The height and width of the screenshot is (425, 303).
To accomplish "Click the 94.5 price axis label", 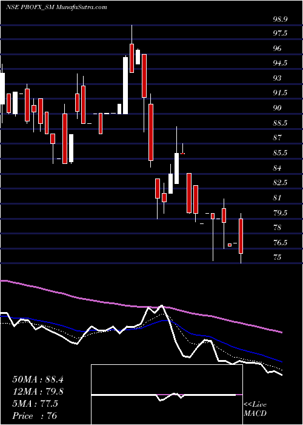I will click(x=280, y=63).
